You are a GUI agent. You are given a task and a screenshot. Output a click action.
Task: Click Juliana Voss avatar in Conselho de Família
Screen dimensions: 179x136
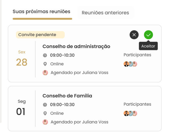tap(45, 122)
